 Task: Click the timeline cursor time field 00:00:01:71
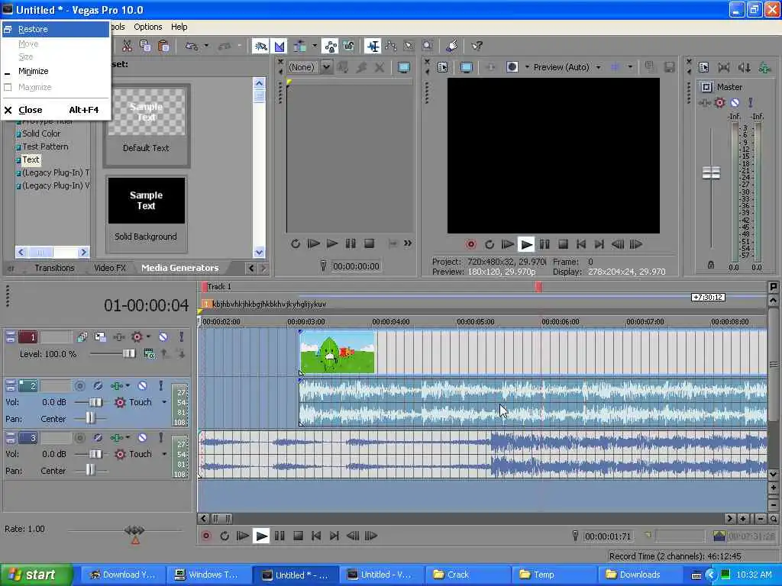[x=608, y=536]
